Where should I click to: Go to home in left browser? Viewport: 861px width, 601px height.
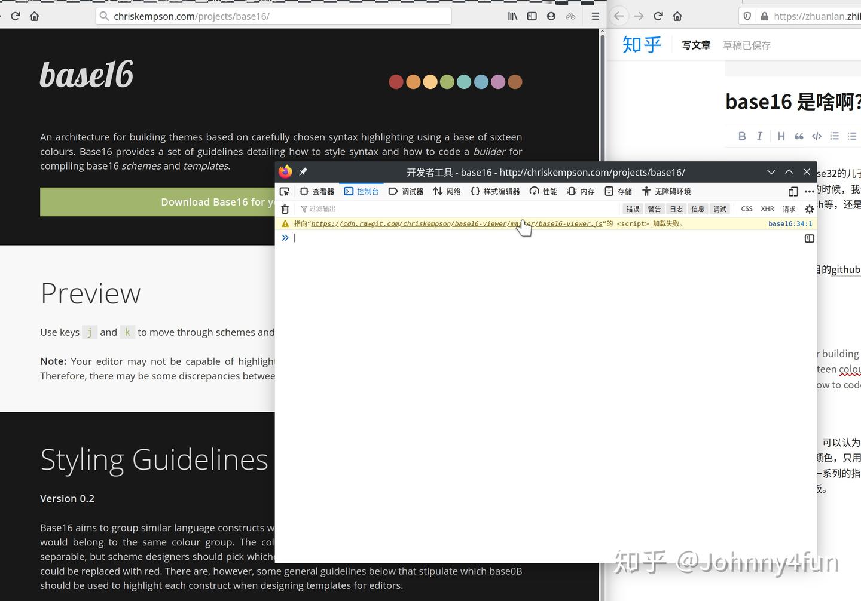point(35,16)
